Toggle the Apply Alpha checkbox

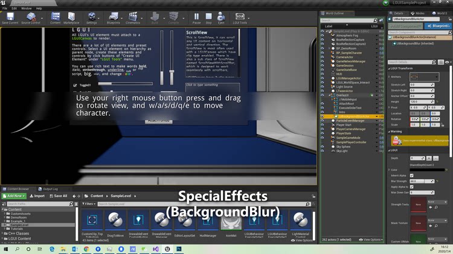click(x=412, y=187)
